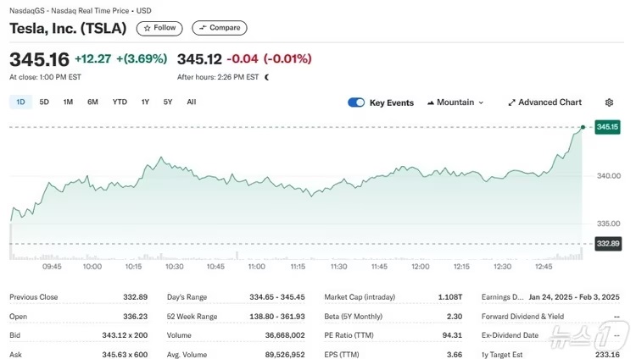
Task: Switch to the 5D time range
Action: click(44, 102)
